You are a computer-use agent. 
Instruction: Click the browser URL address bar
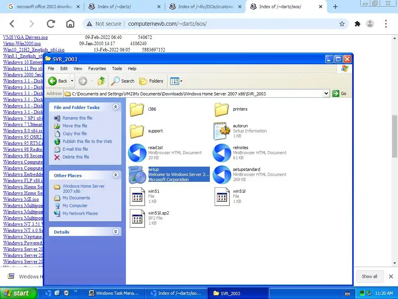[216, 24]
